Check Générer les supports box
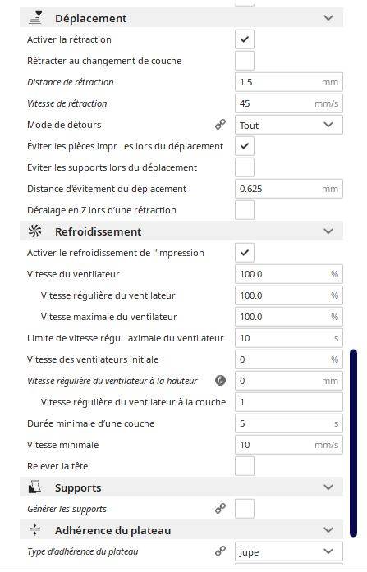 click(x=245, y=509)
